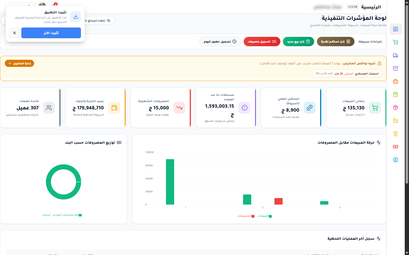Click the إذن استلام نقدية quick action button
The width and height of the screenshot is (409, 255).
tap(335, 41)
